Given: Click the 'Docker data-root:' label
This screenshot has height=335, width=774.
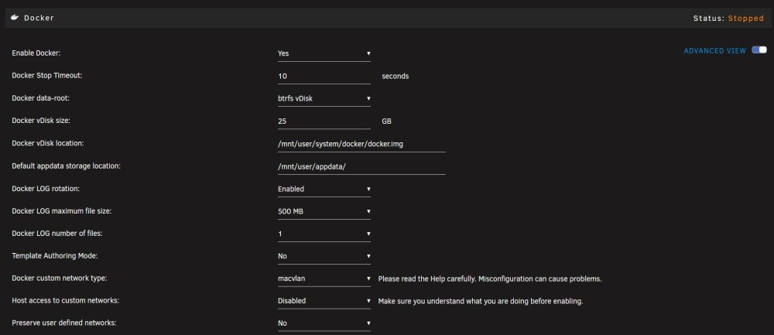Looking at the screenshot, I should click(x=40, y=98).
